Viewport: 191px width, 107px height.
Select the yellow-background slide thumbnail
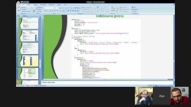[x=28, y=61]
